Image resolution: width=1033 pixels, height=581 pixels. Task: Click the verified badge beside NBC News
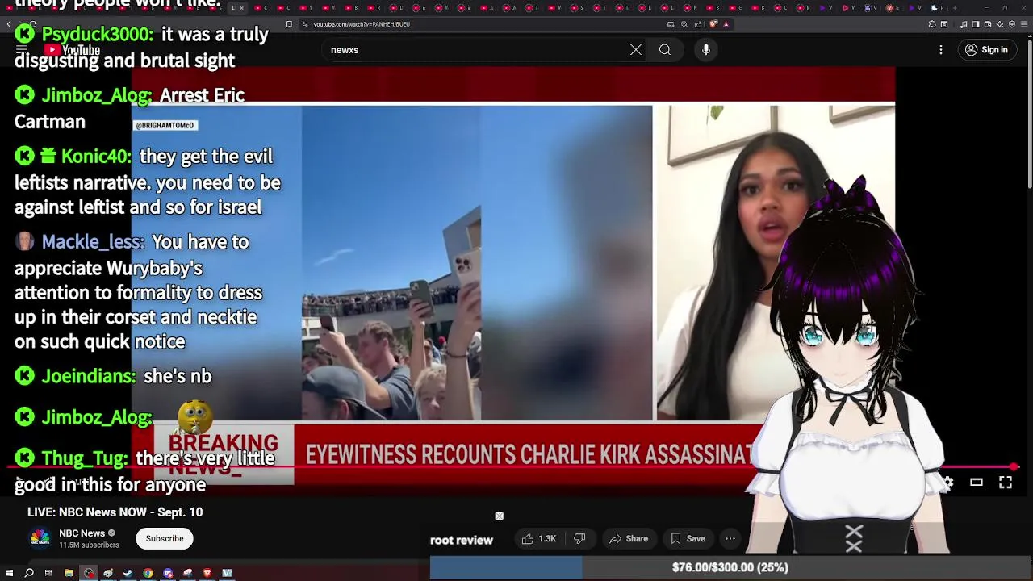[112, 533]
